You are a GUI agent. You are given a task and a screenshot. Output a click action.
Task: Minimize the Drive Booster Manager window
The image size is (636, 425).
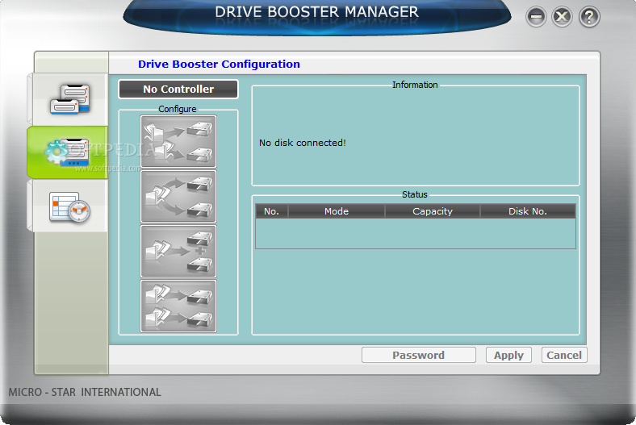point(536,17)
